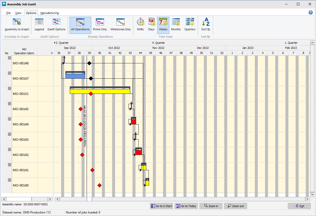Zoom out of the Gantt chart

(x=235, y=206)
